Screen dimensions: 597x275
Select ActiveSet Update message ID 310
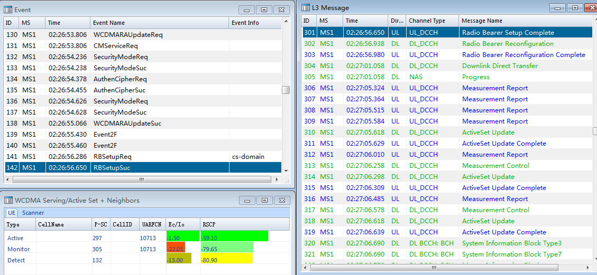[x=447, y=132]
